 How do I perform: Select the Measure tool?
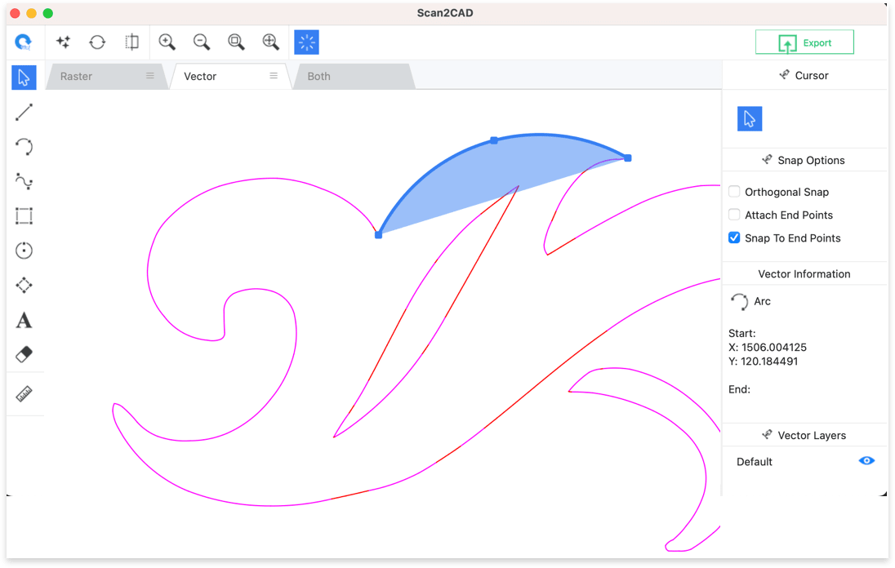[24, 394]
